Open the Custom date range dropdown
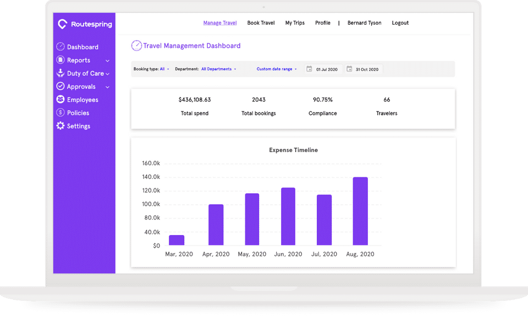This screenshot has width=528, height=319. tap(277, 69)
